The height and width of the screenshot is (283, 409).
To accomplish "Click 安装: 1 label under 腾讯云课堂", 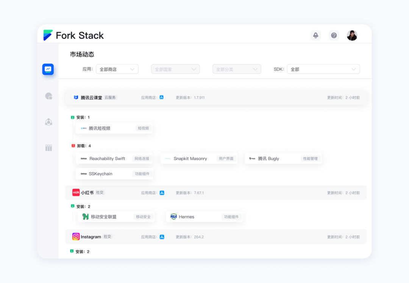I will tap(83, 117).
